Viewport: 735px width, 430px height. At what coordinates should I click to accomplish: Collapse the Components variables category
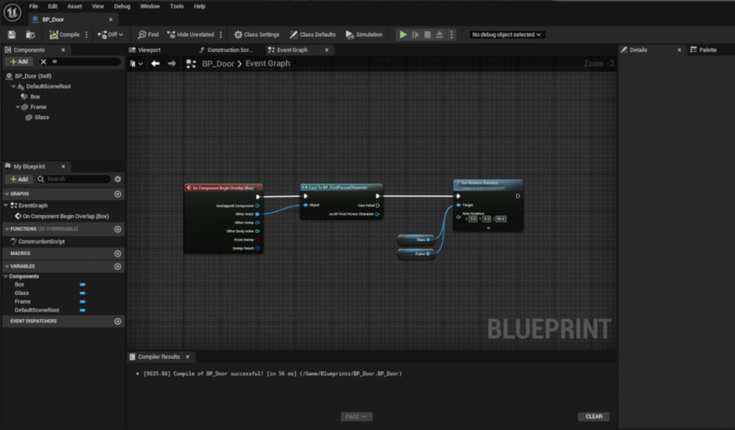pyautogui.click(x=6, y=277)
